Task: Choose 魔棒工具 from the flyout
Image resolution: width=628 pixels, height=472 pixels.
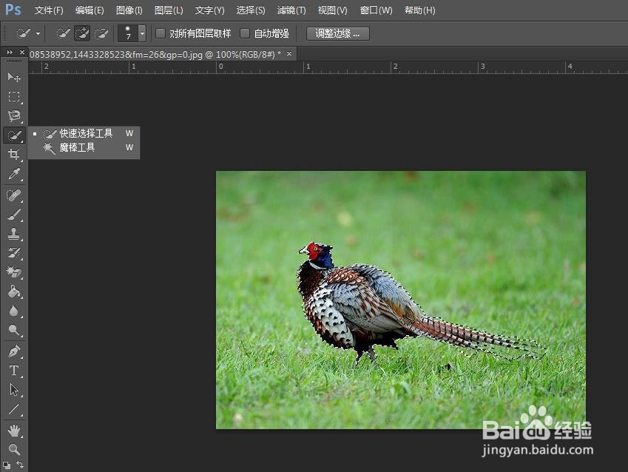Action: (x=84, y=147)
